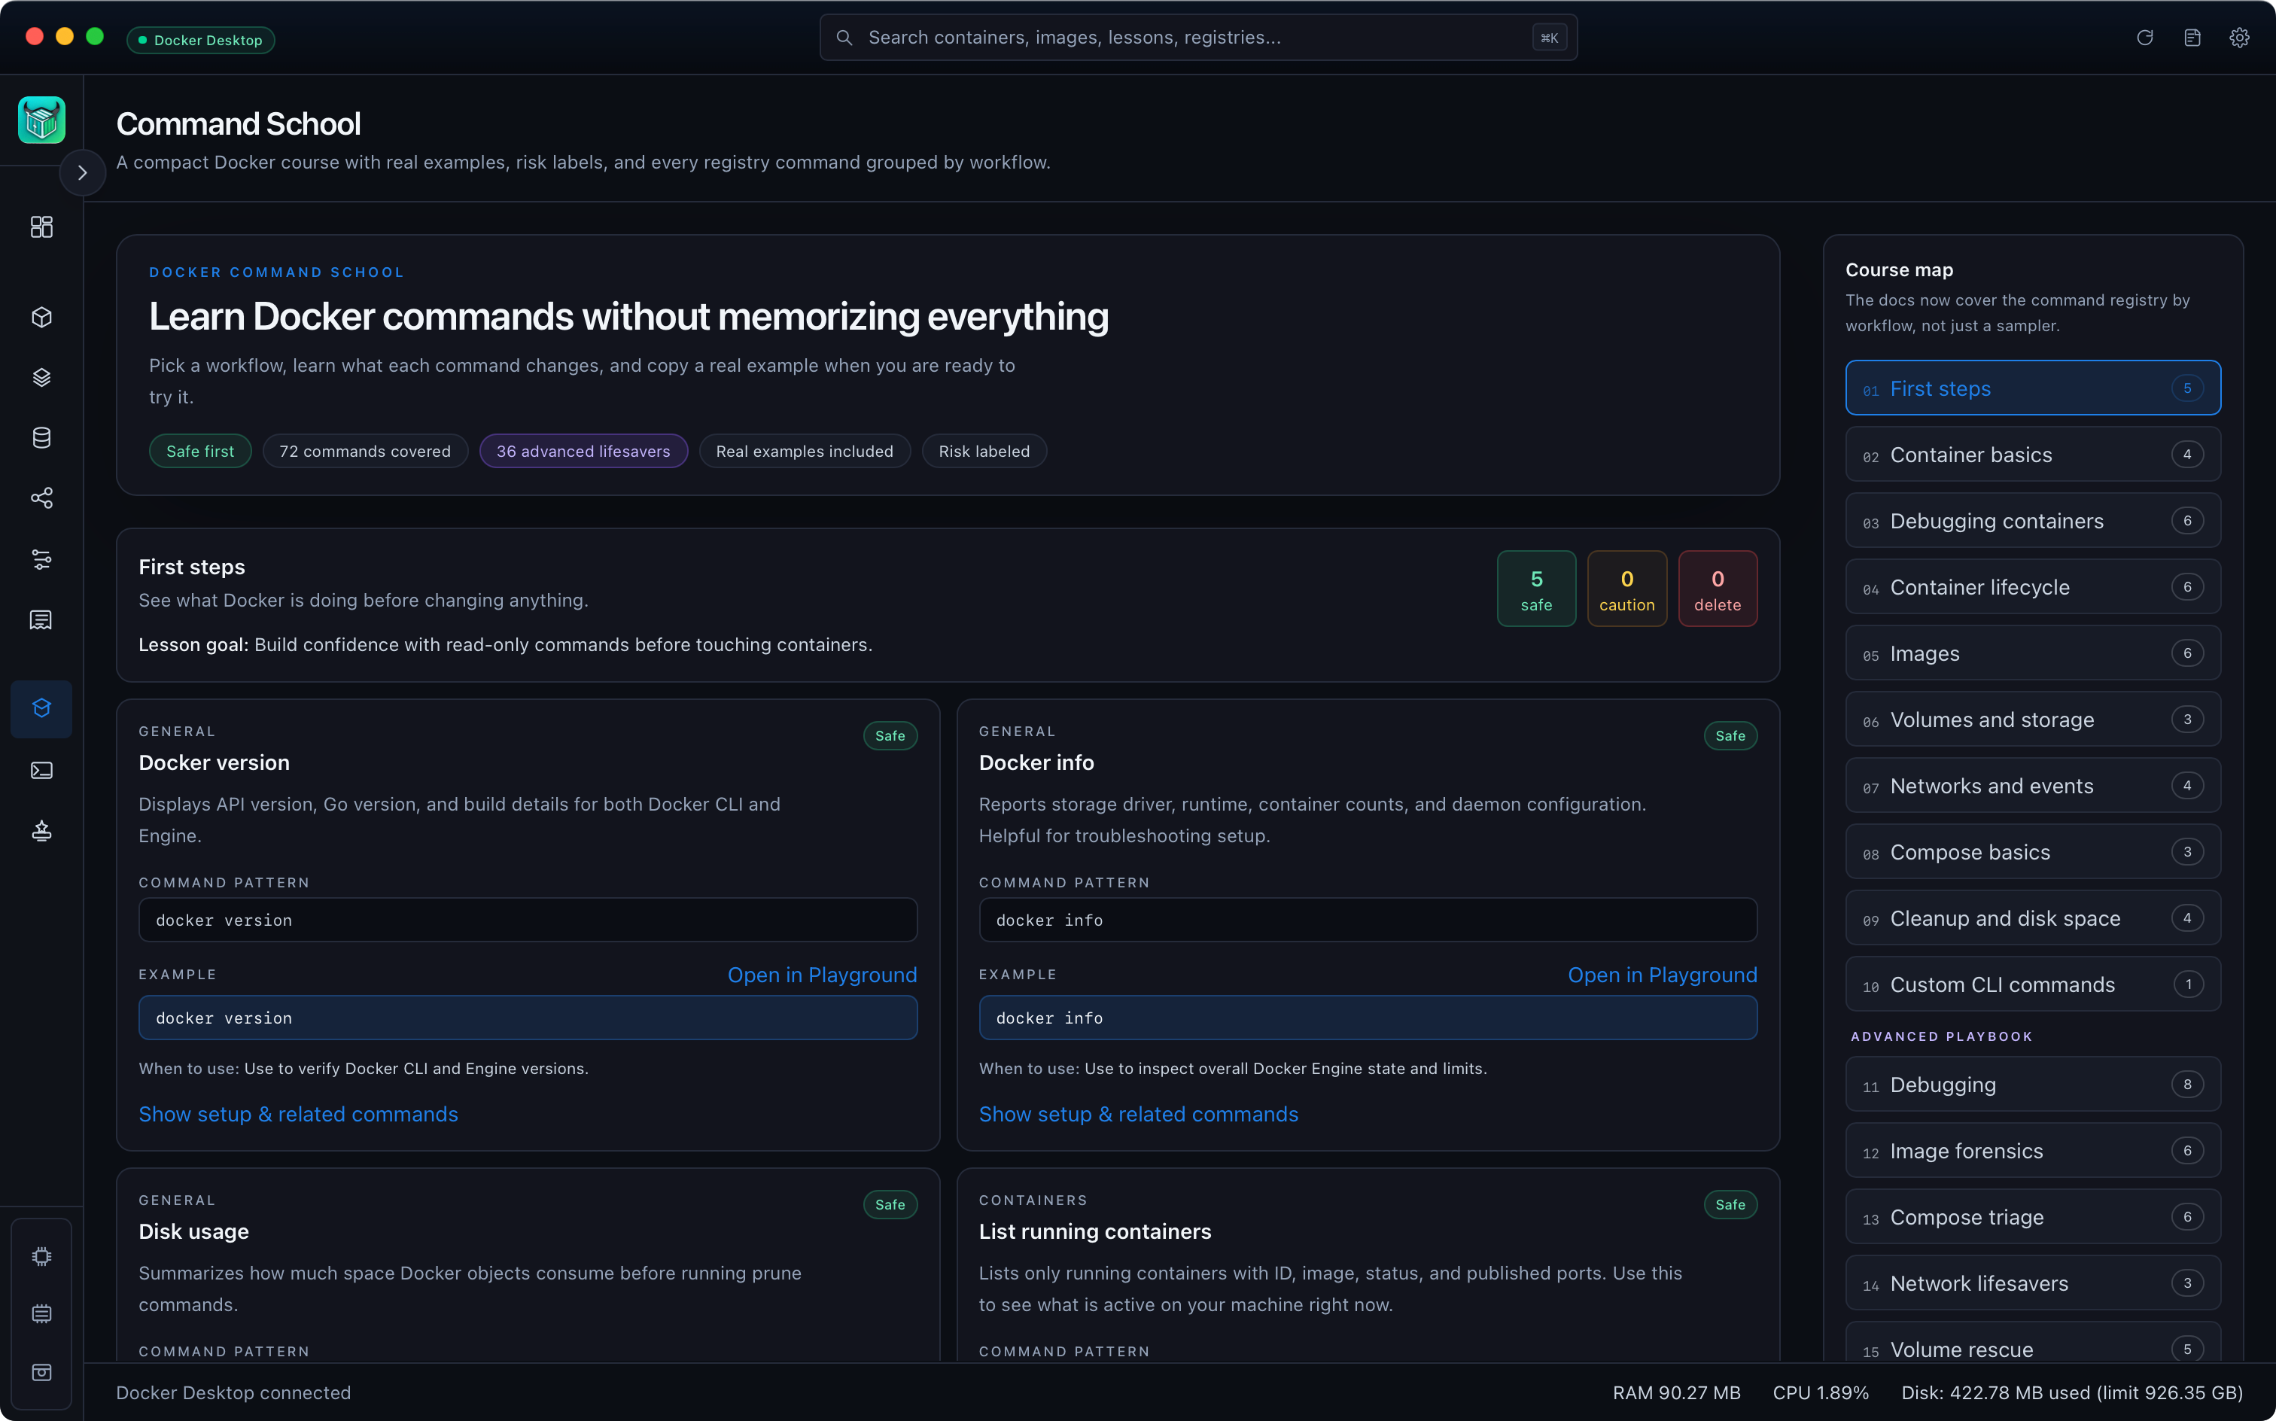Select Images lesson in course map
Screen dimensions: 2276x1421
2033,653
